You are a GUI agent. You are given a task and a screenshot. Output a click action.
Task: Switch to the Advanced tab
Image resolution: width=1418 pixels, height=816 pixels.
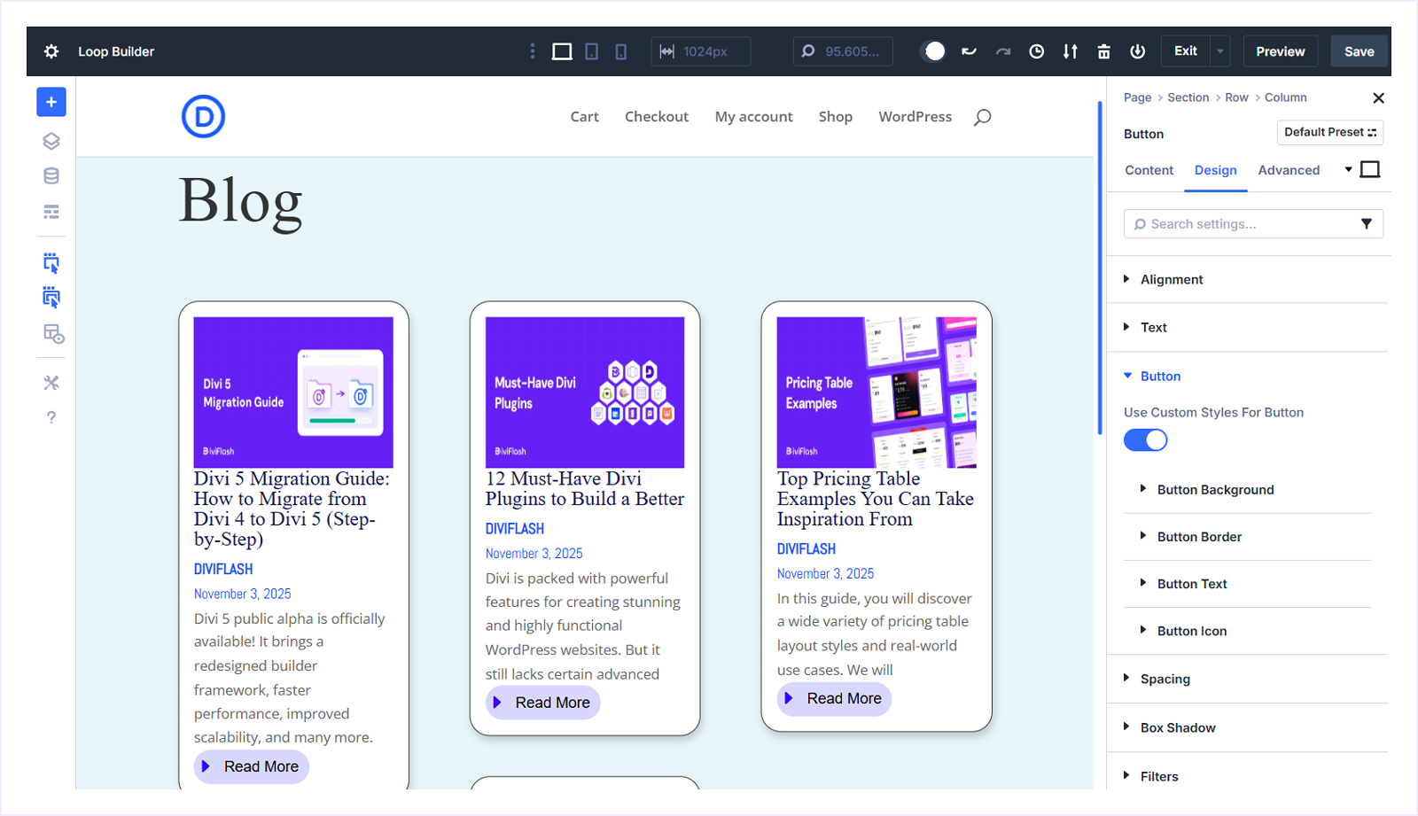1289,170
